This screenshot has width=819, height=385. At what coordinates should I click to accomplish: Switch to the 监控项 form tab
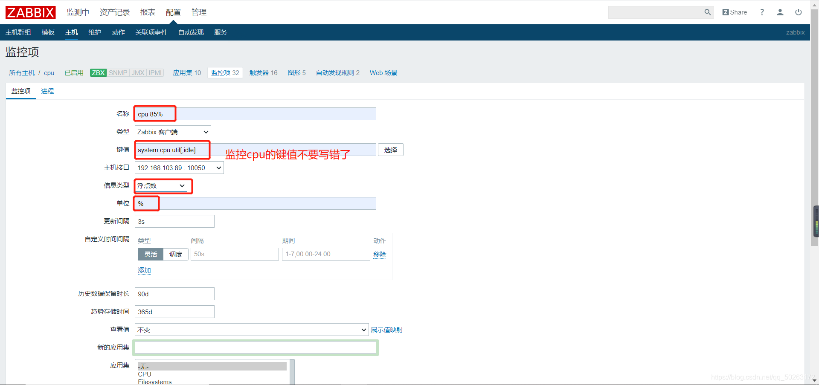coord(21,91)
